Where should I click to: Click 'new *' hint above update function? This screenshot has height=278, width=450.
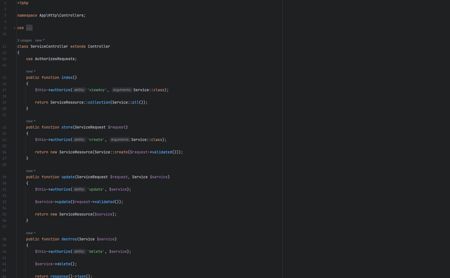(31, 171)
